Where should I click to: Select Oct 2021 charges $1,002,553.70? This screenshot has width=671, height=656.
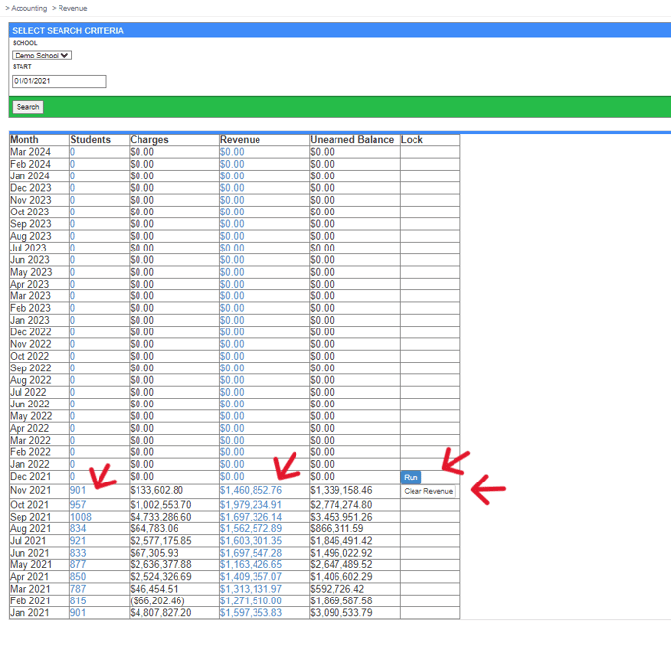(161, 505)
